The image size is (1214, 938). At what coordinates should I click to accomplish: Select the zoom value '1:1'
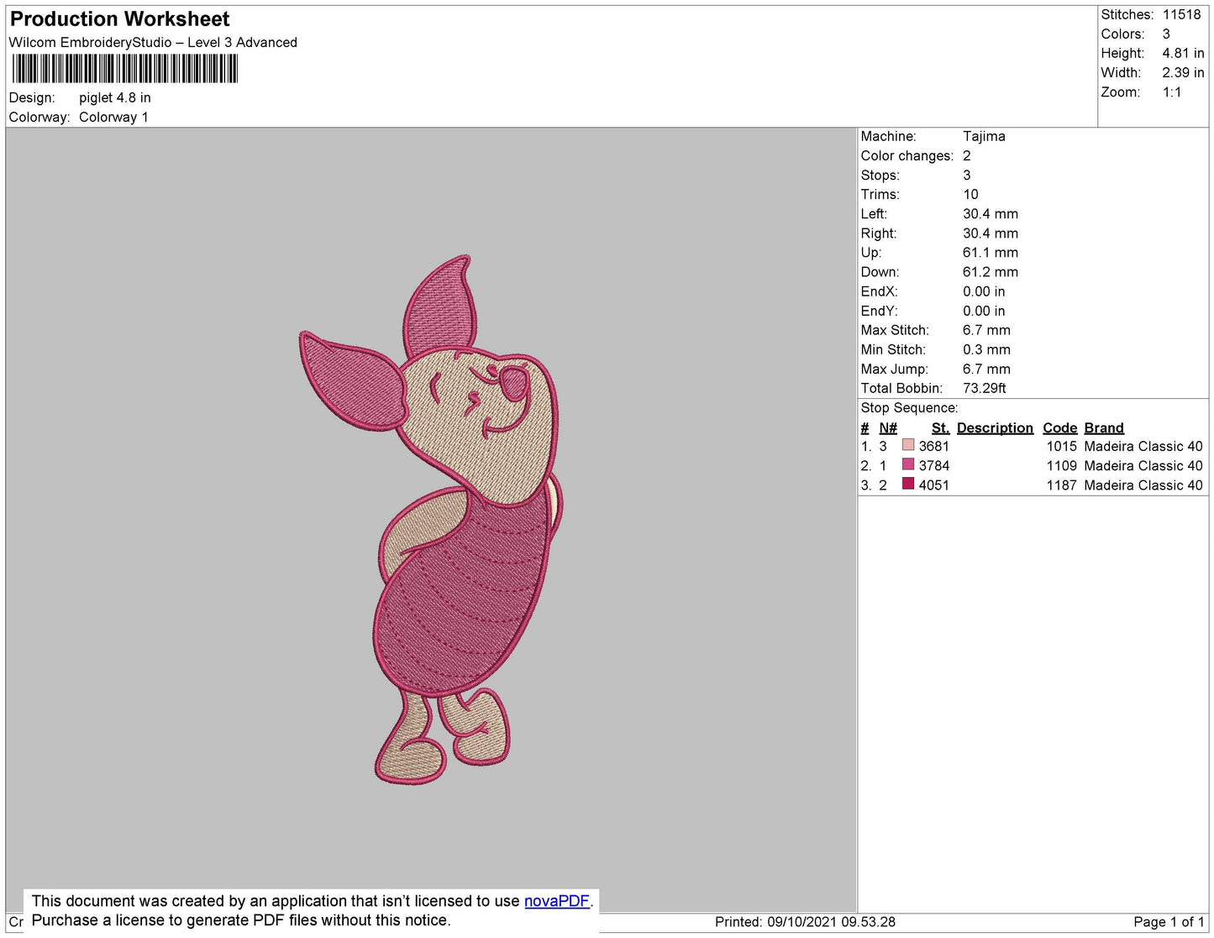(x=1172, y=92)
